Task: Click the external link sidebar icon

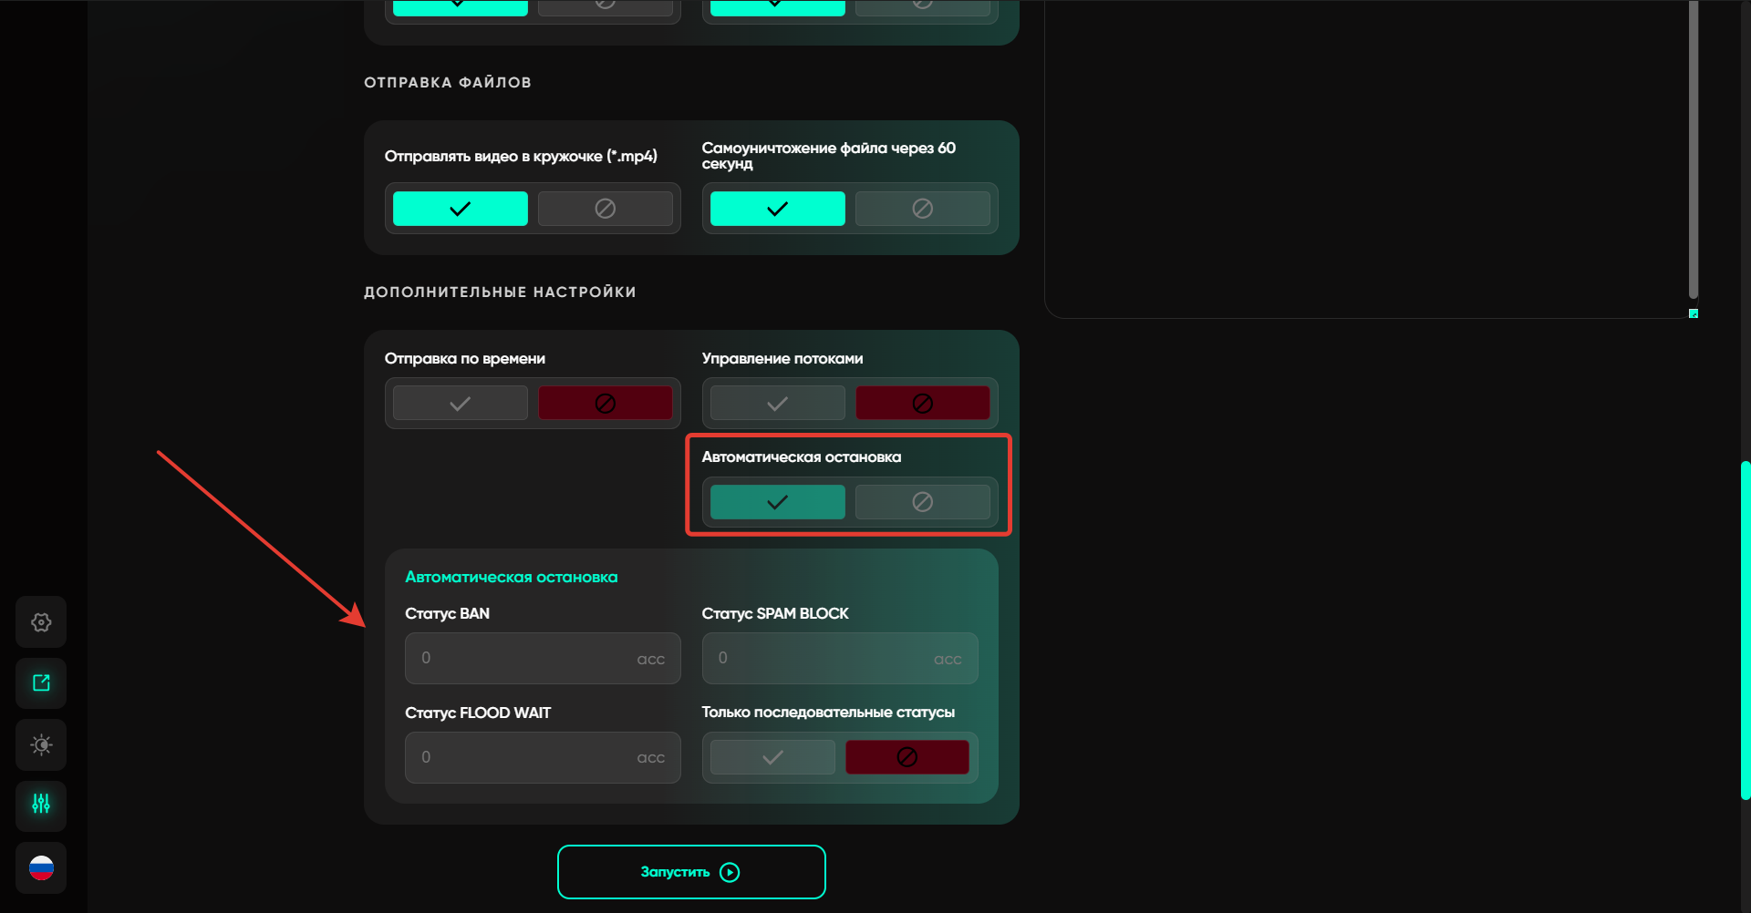Action: click(x=41, y=683)
